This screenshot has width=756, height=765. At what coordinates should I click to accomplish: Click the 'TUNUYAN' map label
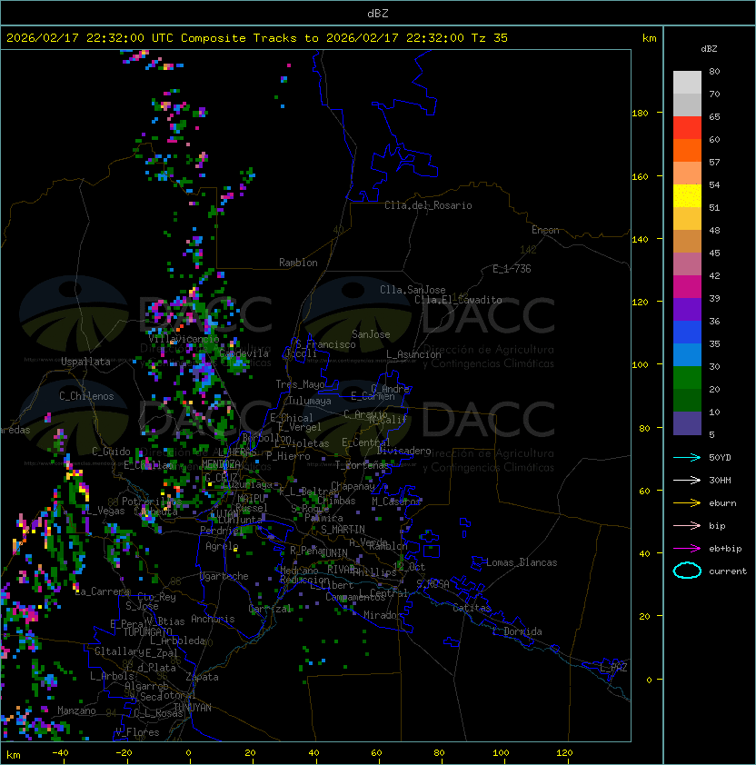[193, 708]
